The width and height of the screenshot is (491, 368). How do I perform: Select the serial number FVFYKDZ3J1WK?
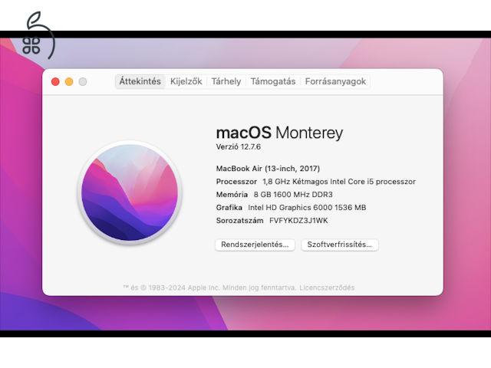[298, 221]
